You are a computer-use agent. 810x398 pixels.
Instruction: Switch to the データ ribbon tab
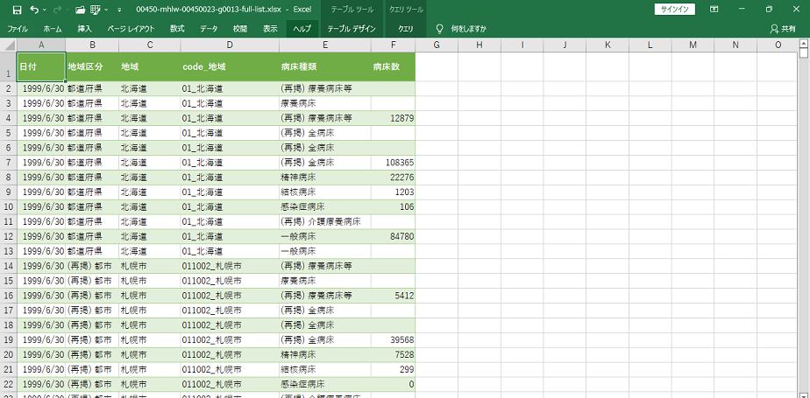209,29
